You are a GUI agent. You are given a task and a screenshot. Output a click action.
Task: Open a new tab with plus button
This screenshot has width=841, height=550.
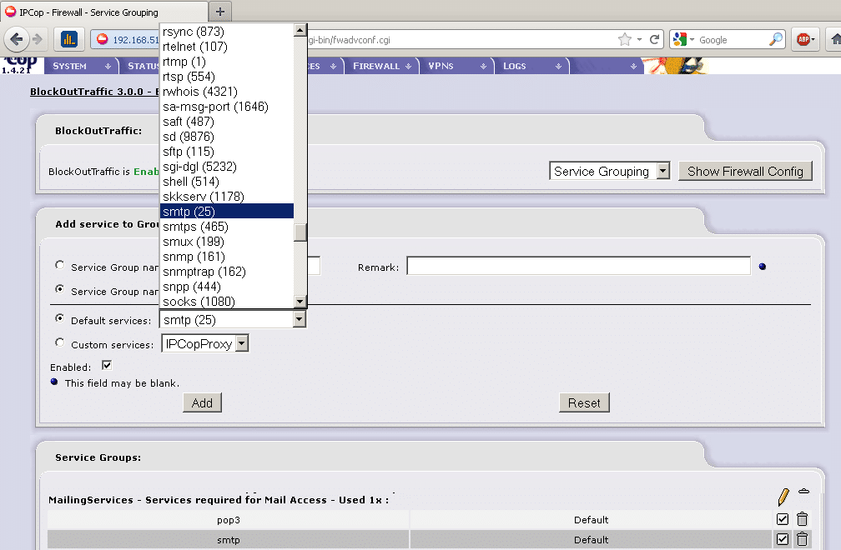[220, 11]
